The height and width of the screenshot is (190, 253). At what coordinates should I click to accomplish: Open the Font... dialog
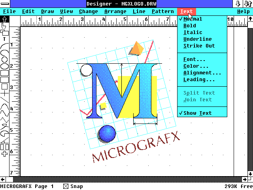click(x=202, y=59)
